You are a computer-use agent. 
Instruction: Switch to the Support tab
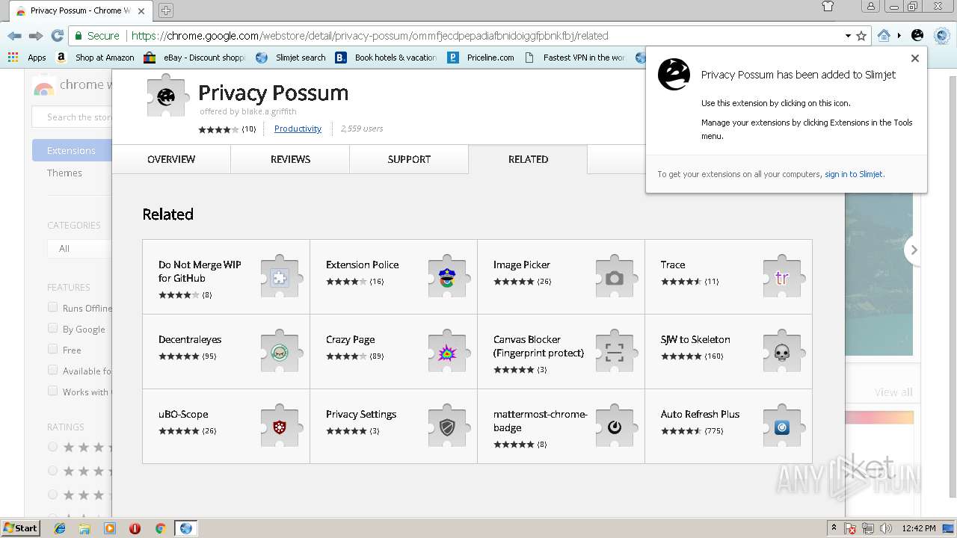click(x=409, y=159)
